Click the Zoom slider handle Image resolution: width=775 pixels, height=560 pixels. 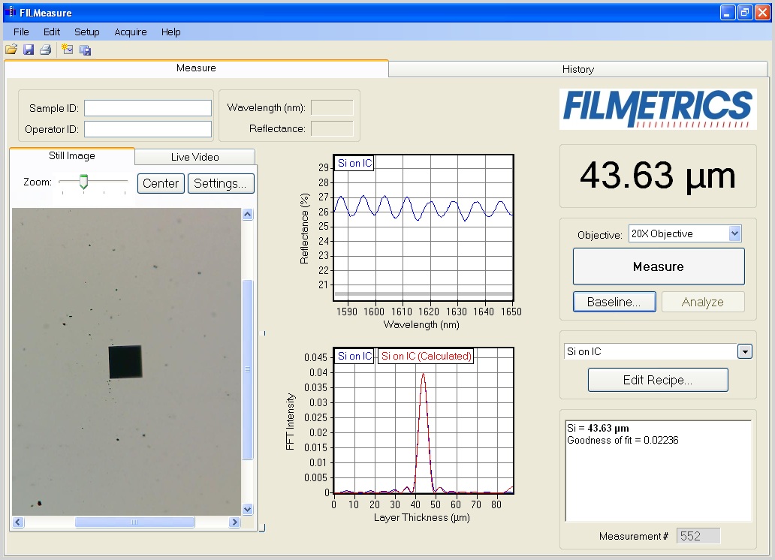84,182
